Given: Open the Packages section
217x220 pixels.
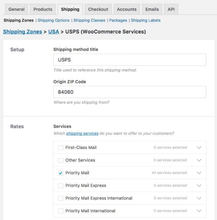Looking at the screenshot, I should click(x=118, y=20).
